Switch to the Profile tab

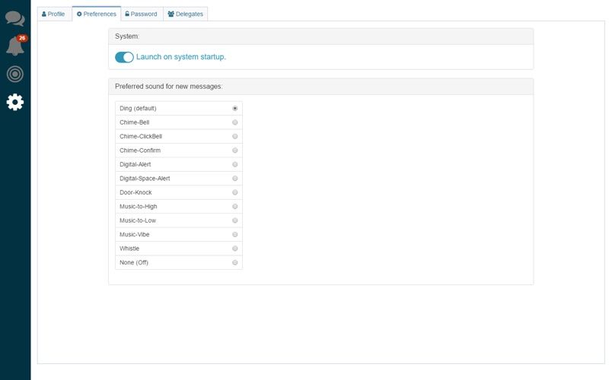click(x=53, y=14)
